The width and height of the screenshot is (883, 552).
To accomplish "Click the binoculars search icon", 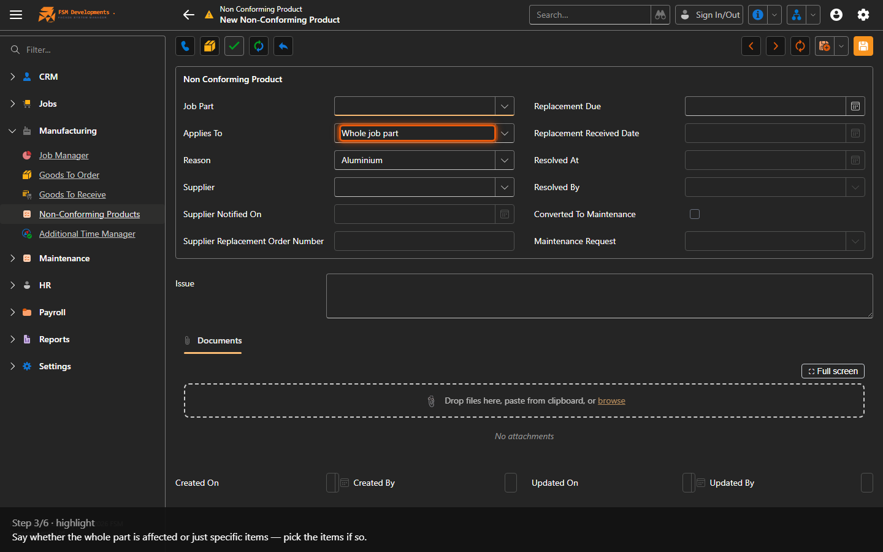I will [660, 15].
